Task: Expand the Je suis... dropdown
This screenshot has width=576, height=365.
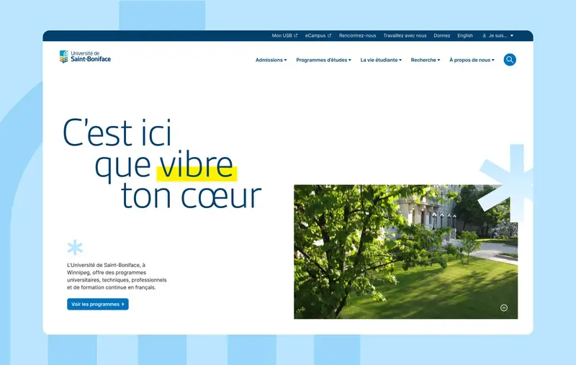Action: point(498,35)
